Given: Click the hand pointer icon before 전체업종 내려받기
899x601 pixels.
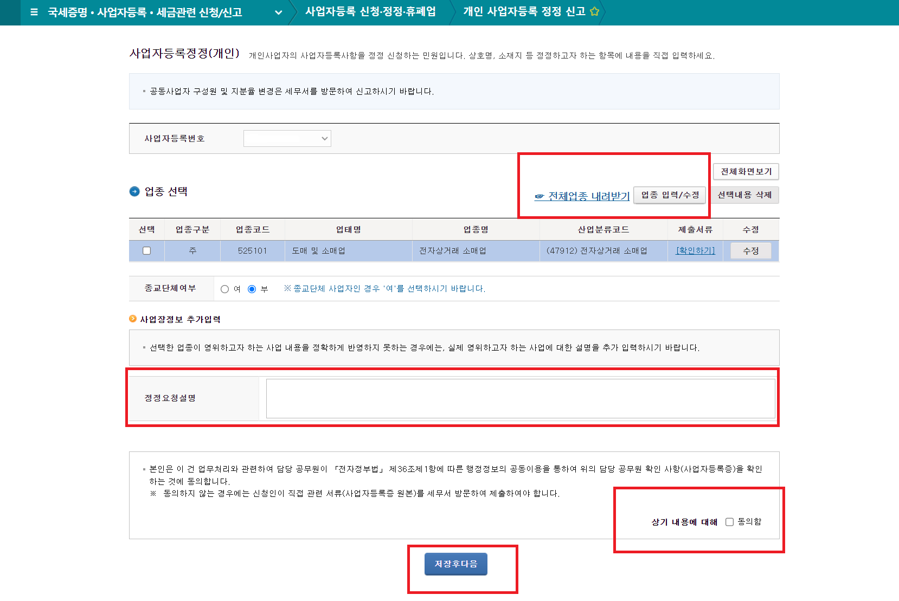Looking at the screenshot, I should coord(540,196).
